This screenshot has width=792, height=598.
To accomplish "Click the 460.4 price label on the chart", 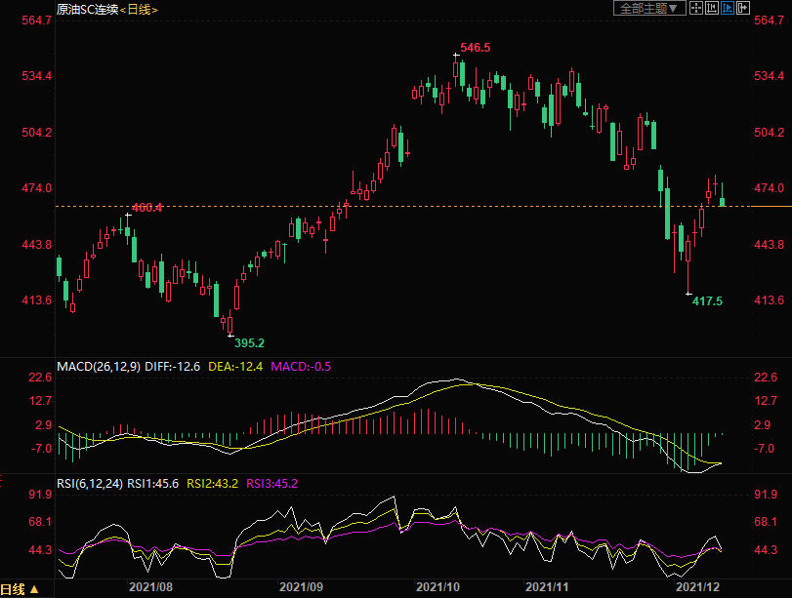I will [146, 208].
